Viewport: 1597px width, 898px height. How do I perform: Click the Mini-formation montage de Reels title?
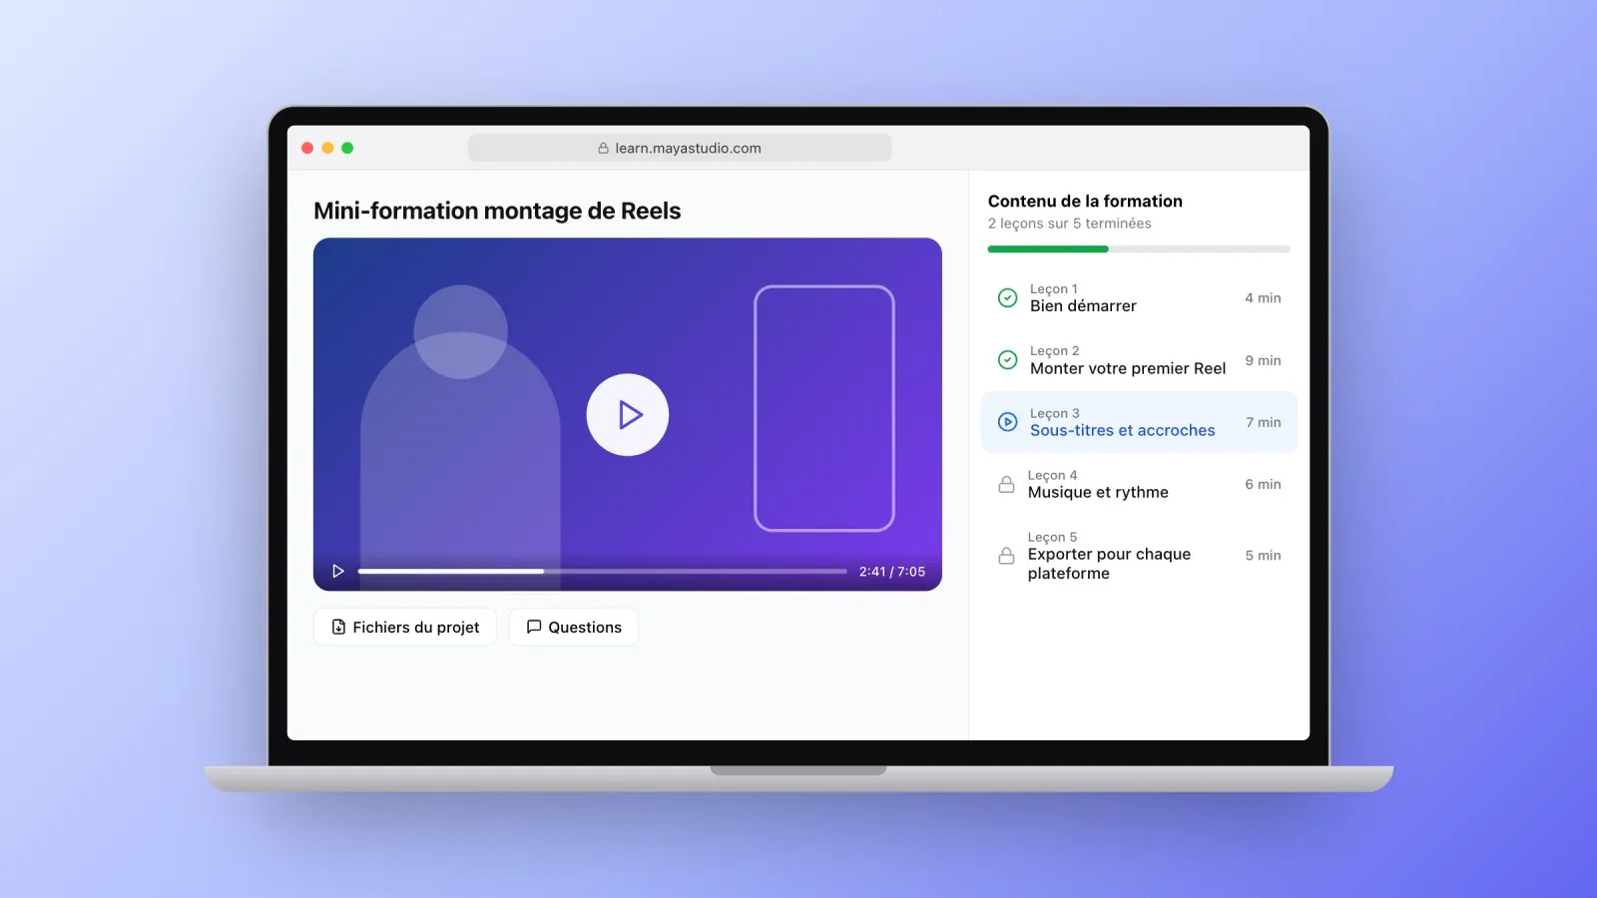[497, 211]
